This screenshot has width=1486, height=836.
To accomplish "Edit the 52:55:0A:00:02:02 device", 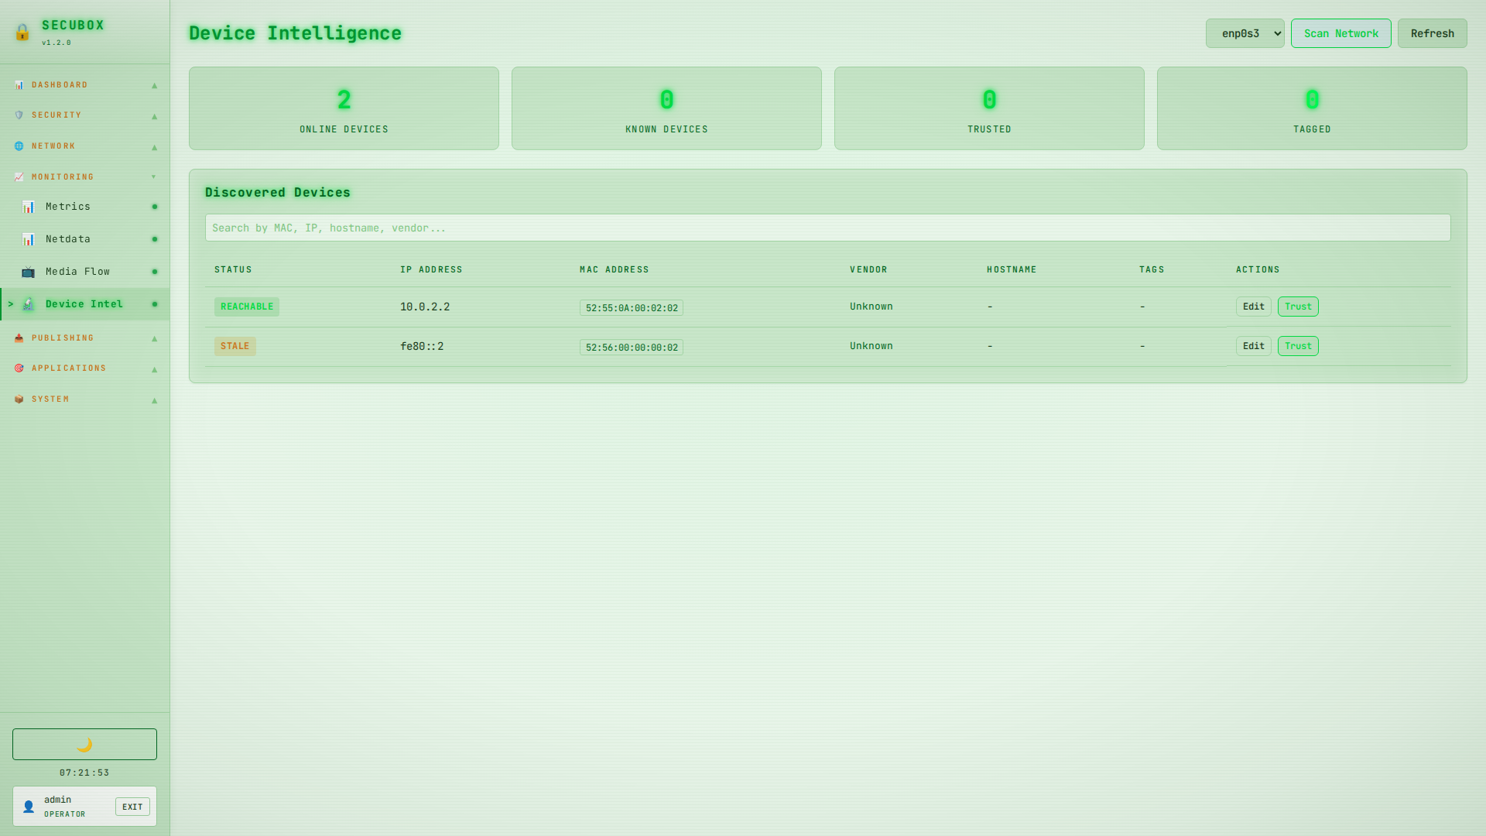I will (x=1253, y=307).
